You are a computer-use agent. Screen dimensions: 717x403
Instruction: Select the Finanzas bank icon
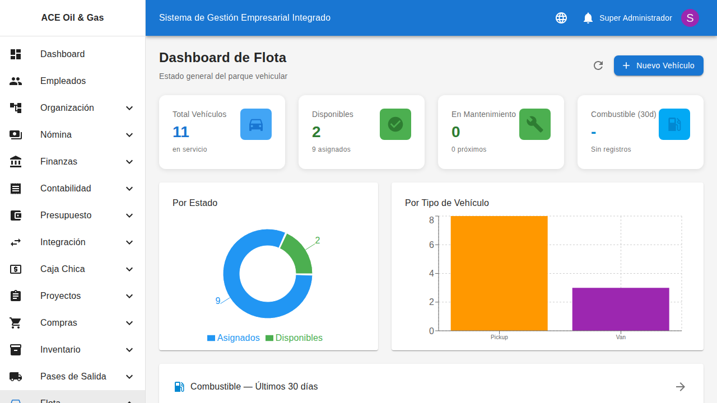16,161
